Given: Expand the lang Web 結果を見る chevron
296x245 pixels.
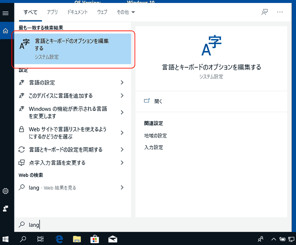Looking at the screenshot, I should pyautogui.click(x=122, y=188).
